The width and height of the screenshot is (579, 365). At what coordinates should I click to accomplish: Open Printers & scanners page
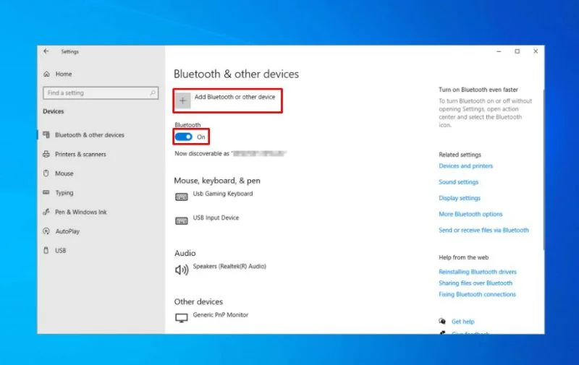click(x=80, y=154)
